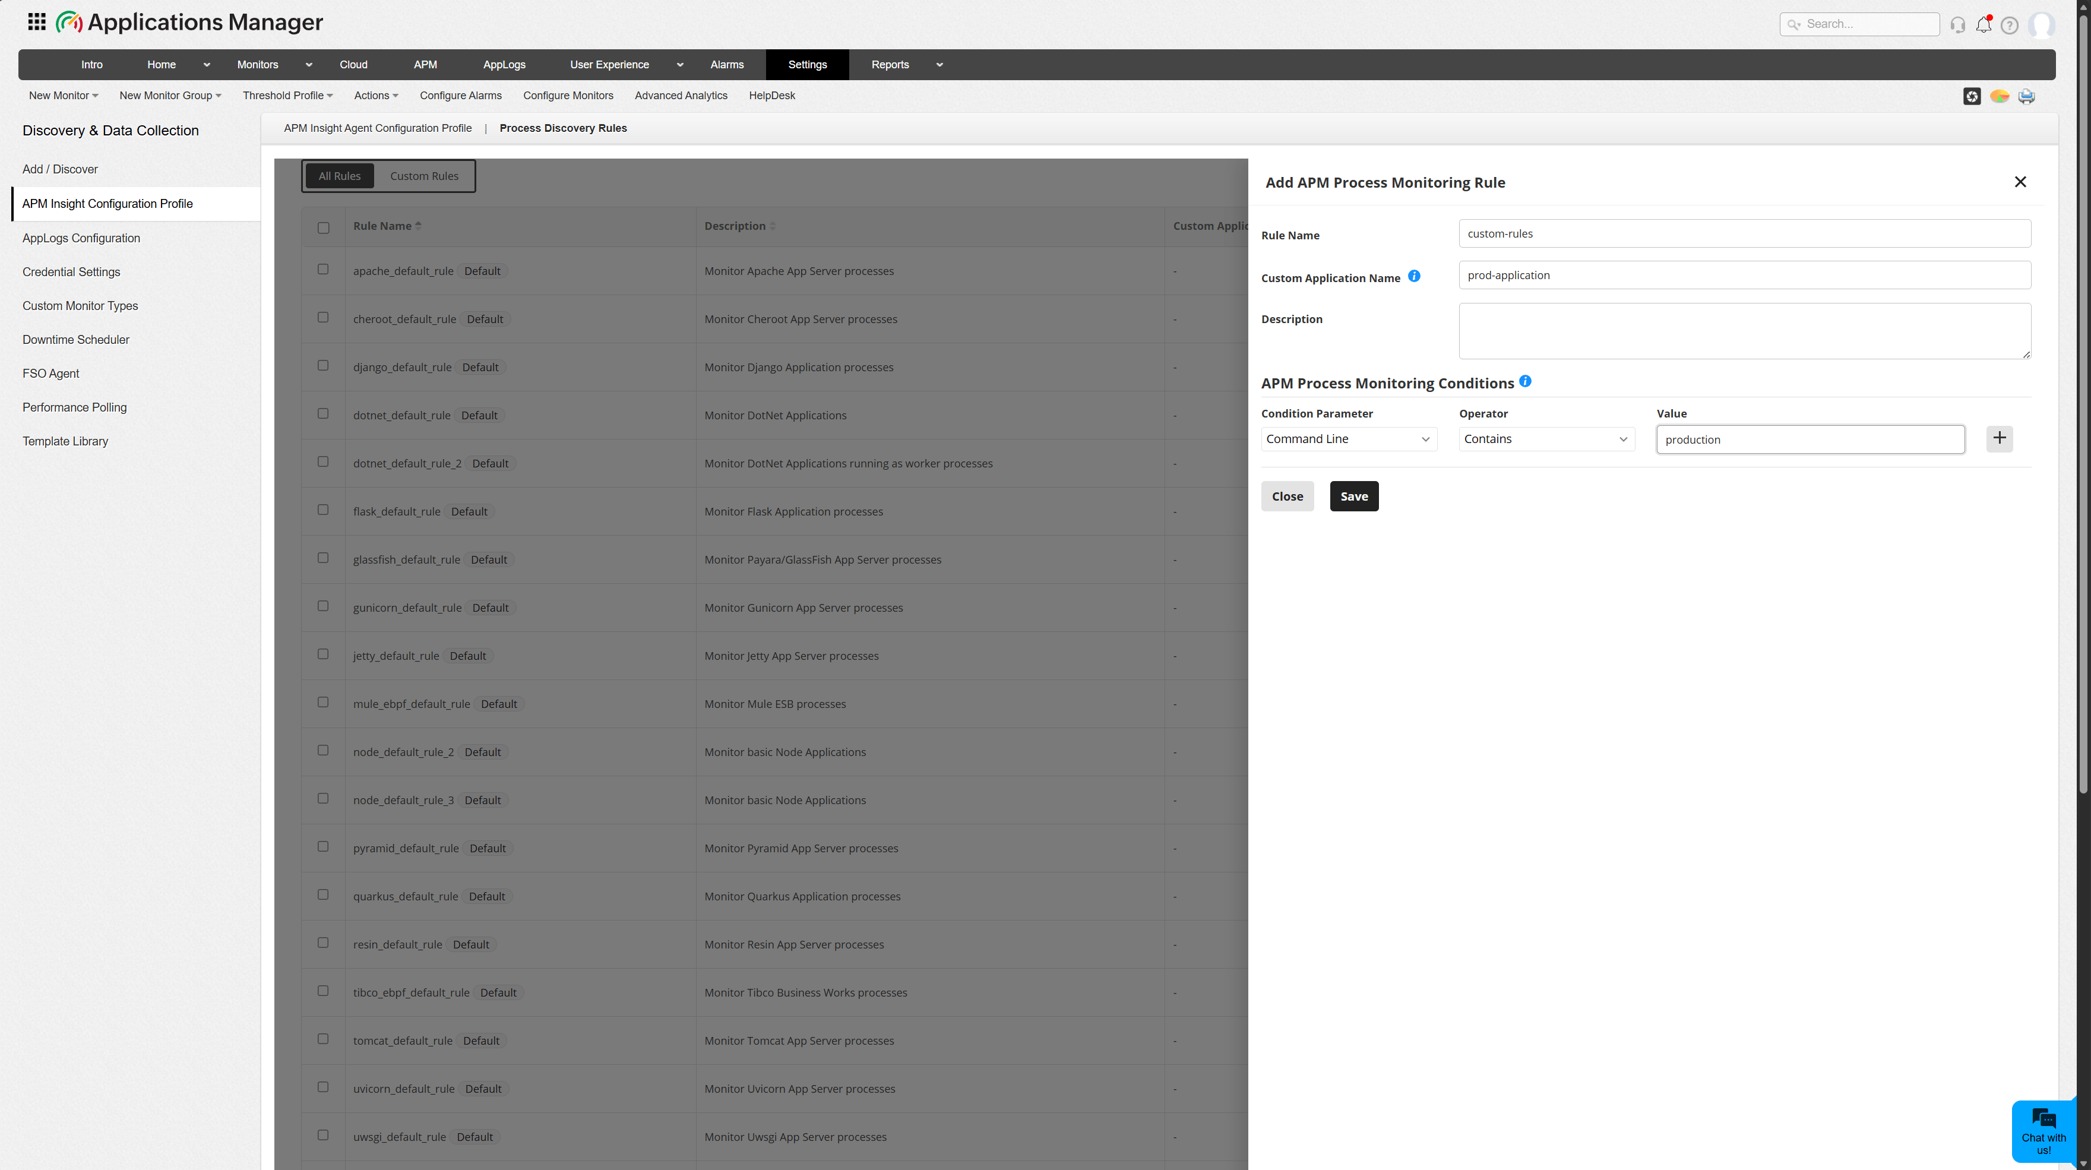Click the info icon beside APM Process Monitoring Conditions
This screenshot has height=1170, width=2091.
pyautogui.click(x=1525, y=381)
